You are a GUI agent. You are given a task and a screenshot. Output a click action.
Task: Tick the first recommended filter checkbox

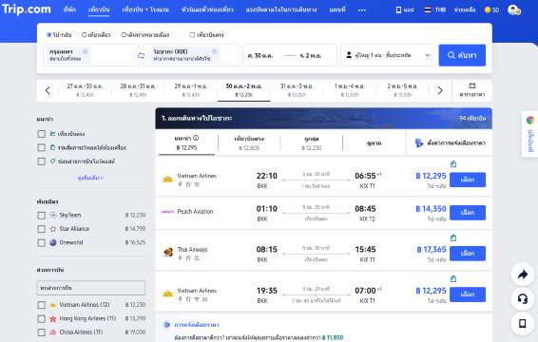click(42, 134)
